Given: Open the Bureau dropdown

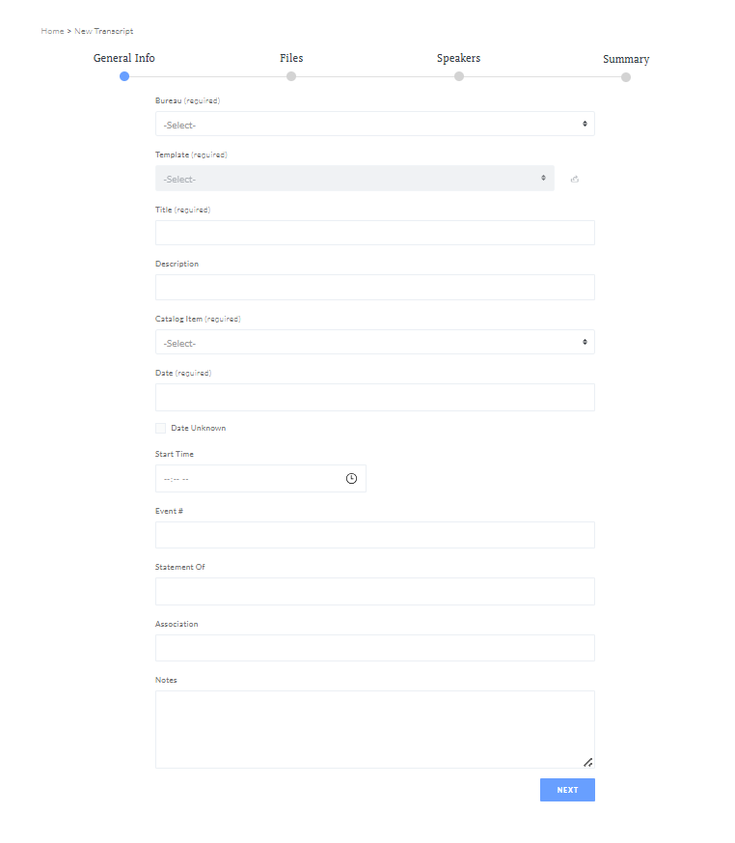Looking at the screenshot, I should pos(375,124).
